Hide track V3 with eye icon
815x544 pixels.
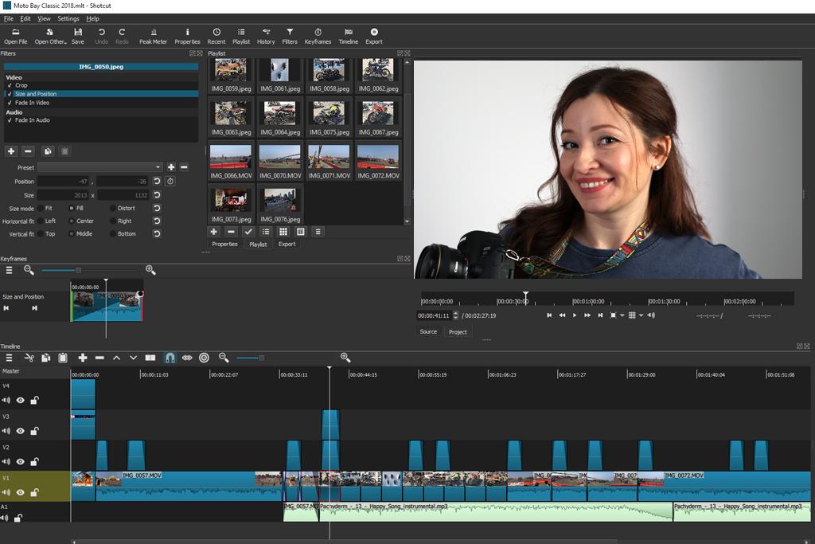(20, 431)
